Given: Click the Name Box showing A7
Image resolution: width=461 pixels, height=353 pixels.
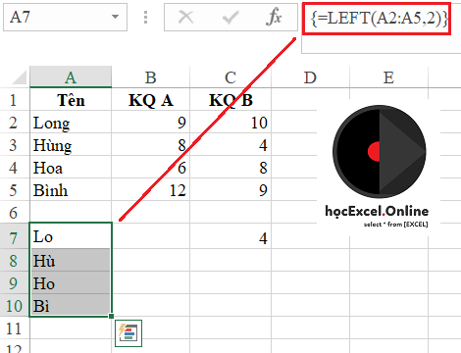Looking at the screenshot, I should [65, 17].
